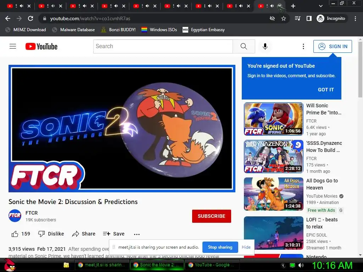The image size is (363, 272).
Task: Open a new tab with the plus button
Action: 293,6
